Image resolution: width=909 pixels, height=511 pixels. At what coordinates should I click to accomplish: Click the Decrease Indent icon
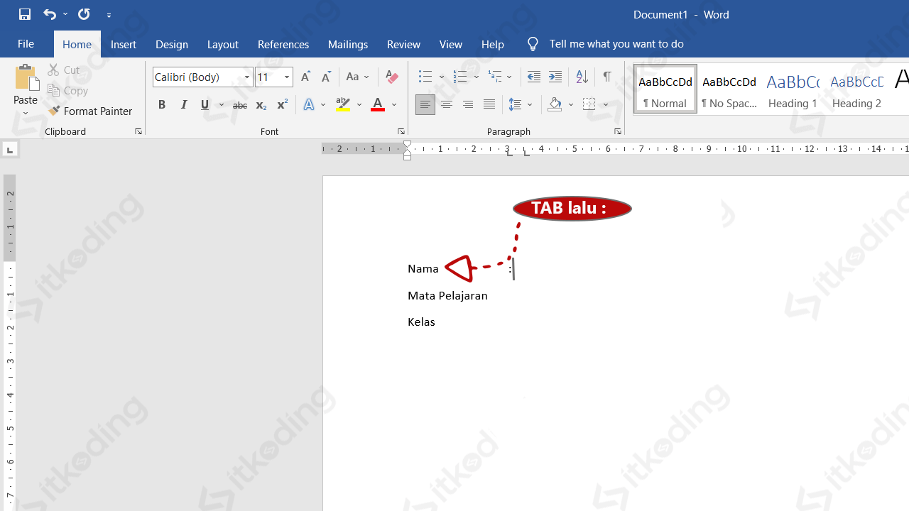534,77
